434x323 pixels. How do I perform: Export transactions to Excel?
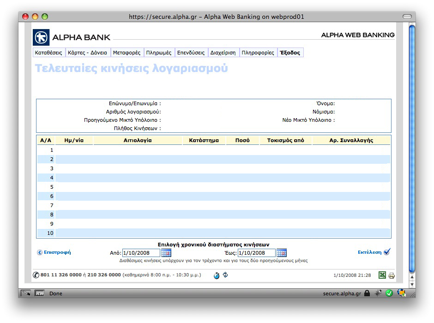pos(382,275)
